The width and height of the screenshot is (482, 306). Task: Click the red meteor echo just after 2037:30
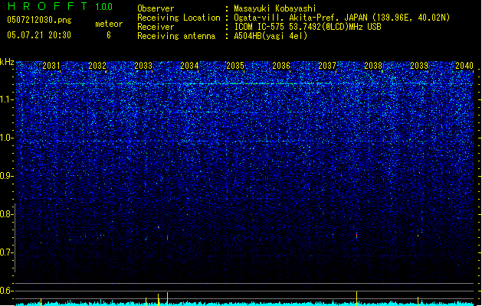tap(356, 236)
